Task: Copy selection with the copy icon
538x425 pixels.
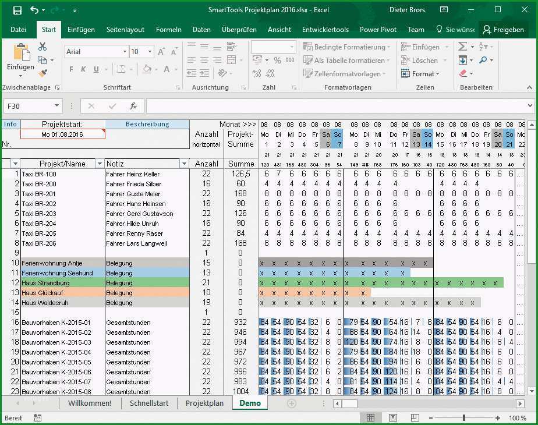Action: pyautogui.click(x=42, y=60)
